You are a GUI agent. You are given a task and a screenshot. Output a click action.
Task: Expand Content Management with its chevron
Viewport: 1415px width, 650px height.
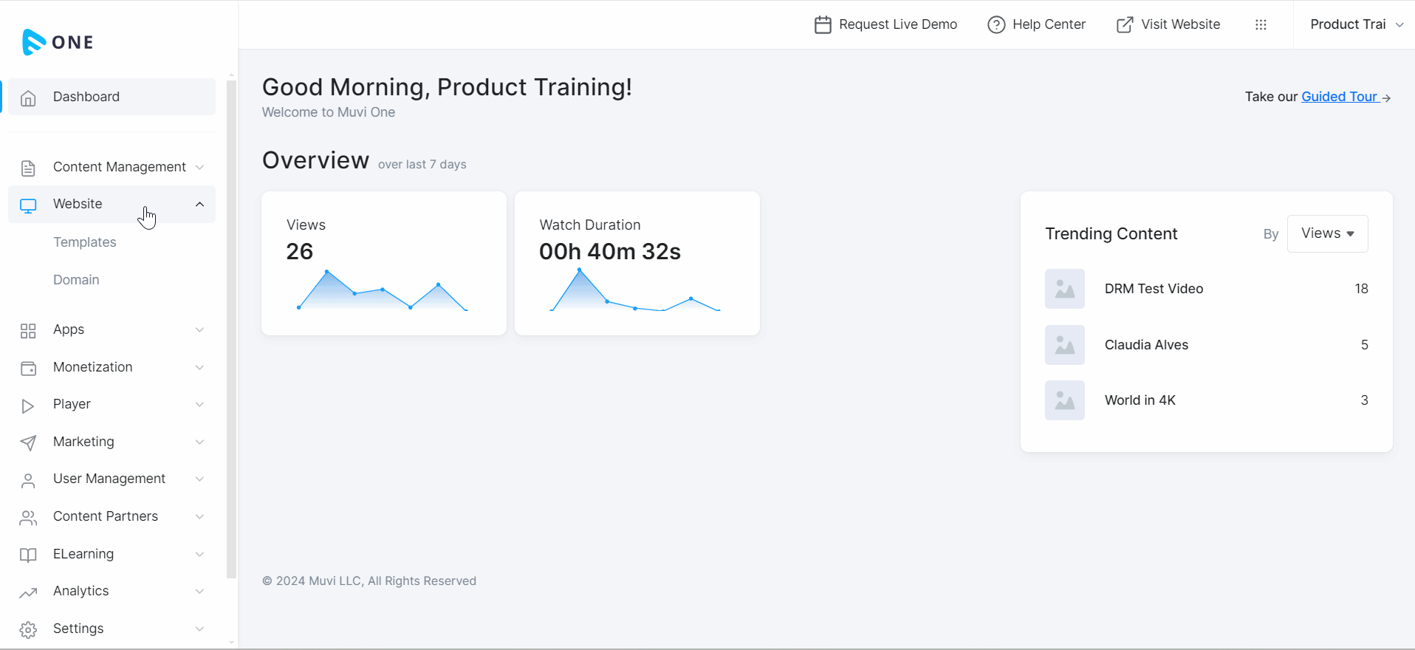[199, 168]
